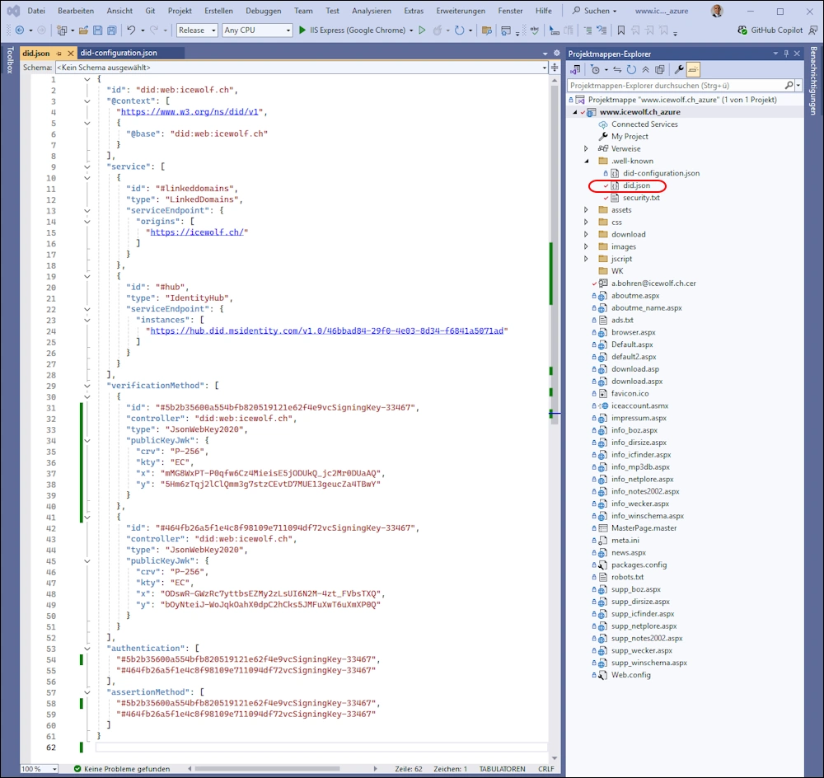Click Collapse All in Projektmappen-Explorer toolbar
The height and width of the screenshot is (778, 824).
(646, 70)
